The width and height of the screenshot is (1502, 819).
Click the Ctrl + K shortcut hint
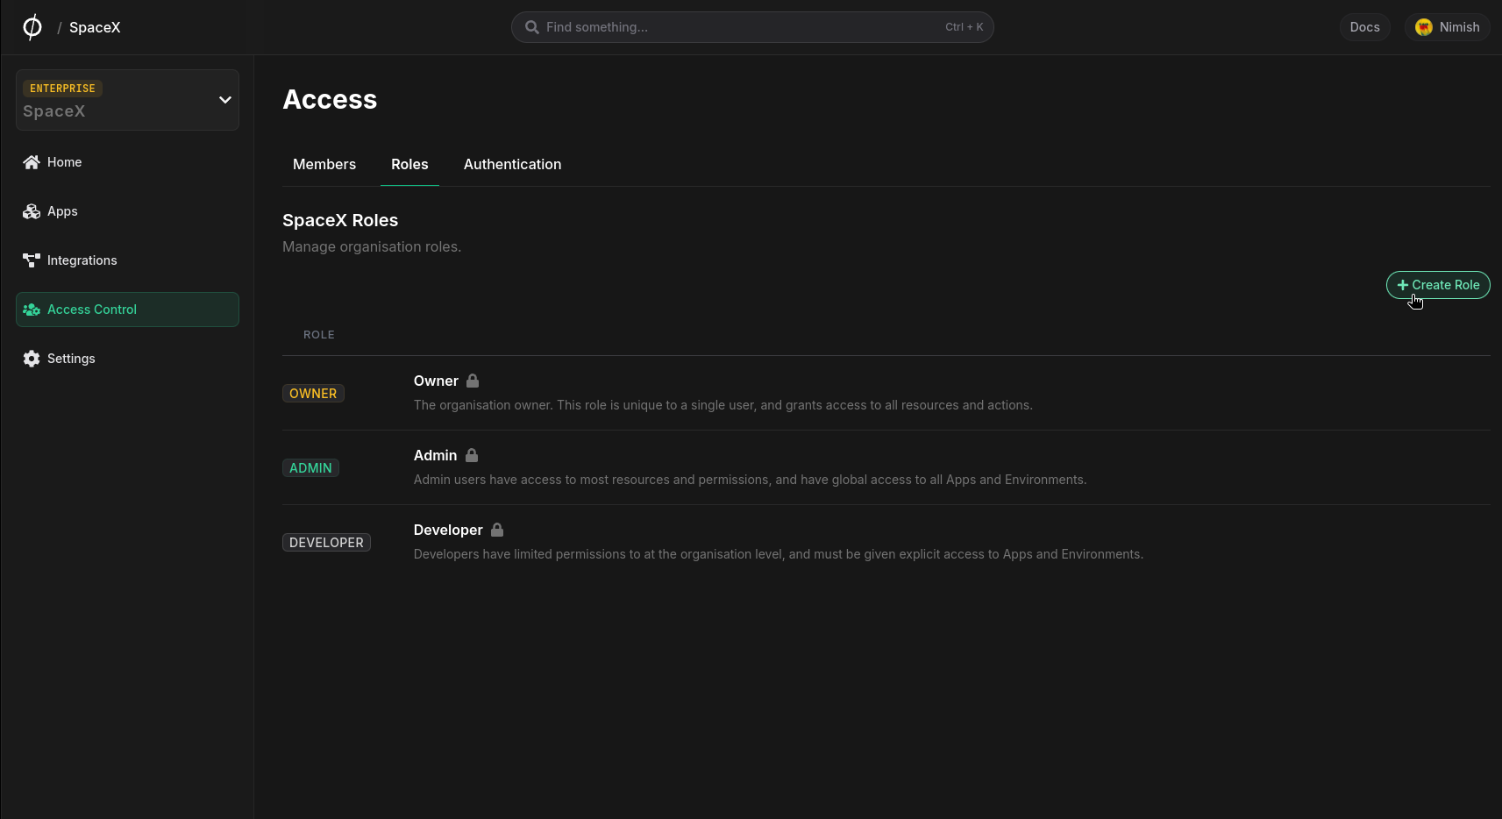tap(965, 27)
